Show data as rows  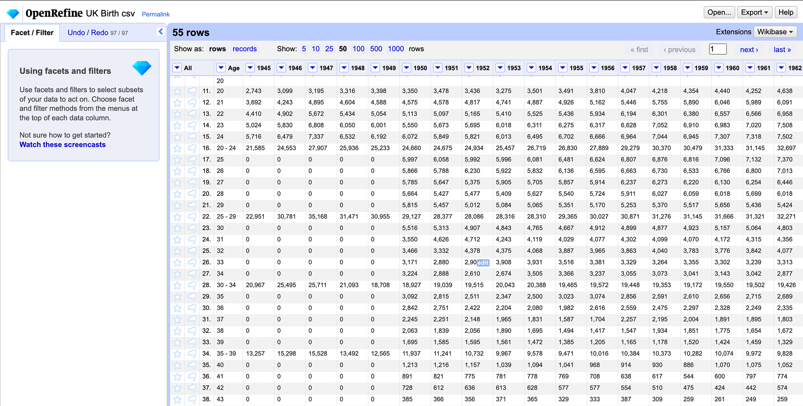click(217, 49)
